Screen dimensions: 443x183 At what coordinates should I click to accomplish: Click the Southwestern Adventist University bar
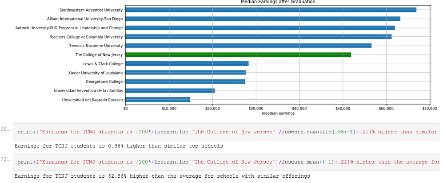click(x=271, y=10)
